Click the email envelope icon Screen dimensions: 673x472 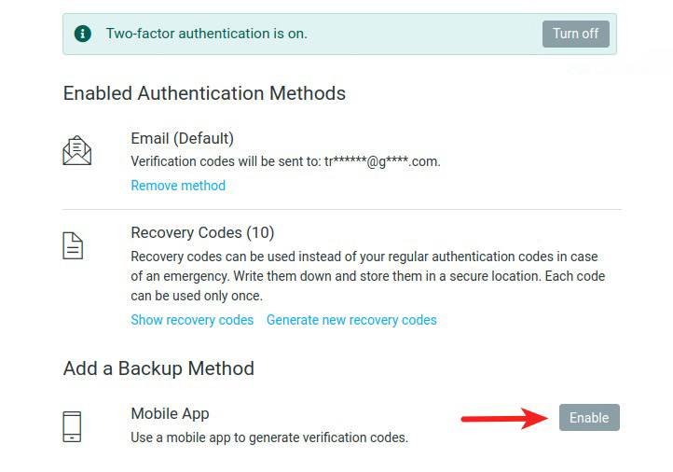pyautogui.click(x=76, y=150)
